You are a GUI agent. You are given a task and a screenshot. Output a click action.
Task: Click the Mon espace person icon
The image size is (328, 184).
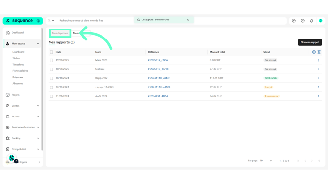click(8, 44)
